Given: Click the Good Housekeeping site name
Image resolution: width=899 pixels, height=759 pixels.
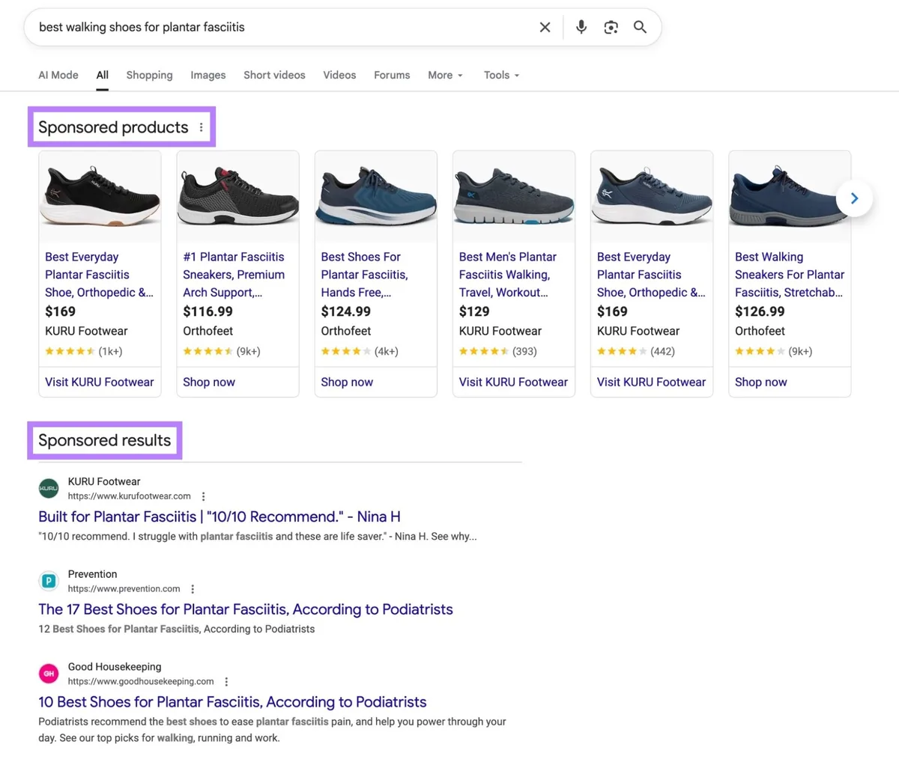Looking at the screenshot, I should point(115,667).
